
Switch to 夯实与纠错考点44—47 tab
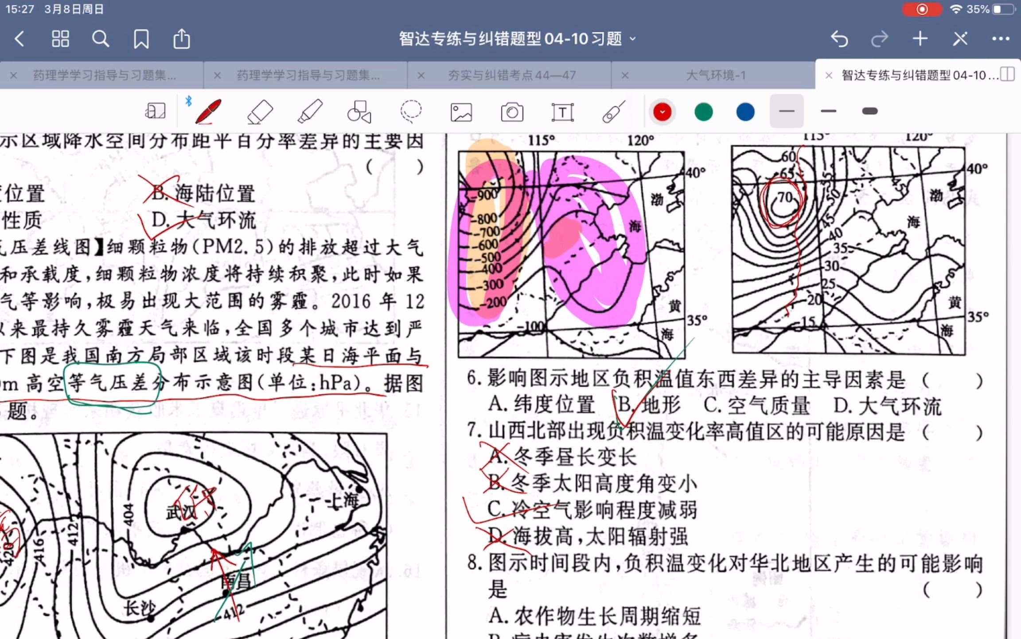point(512,75)
